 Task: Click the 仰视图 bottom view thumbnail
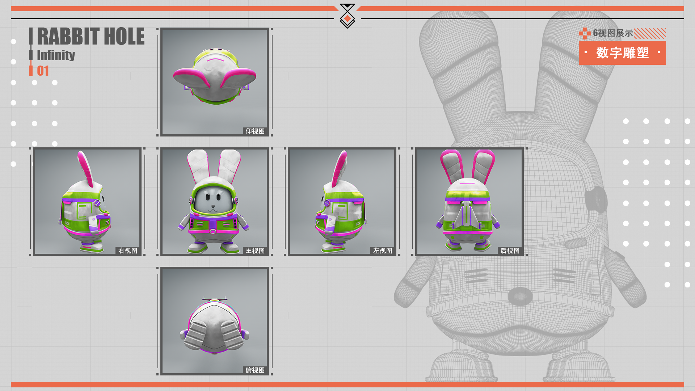(x=215, y=82)
